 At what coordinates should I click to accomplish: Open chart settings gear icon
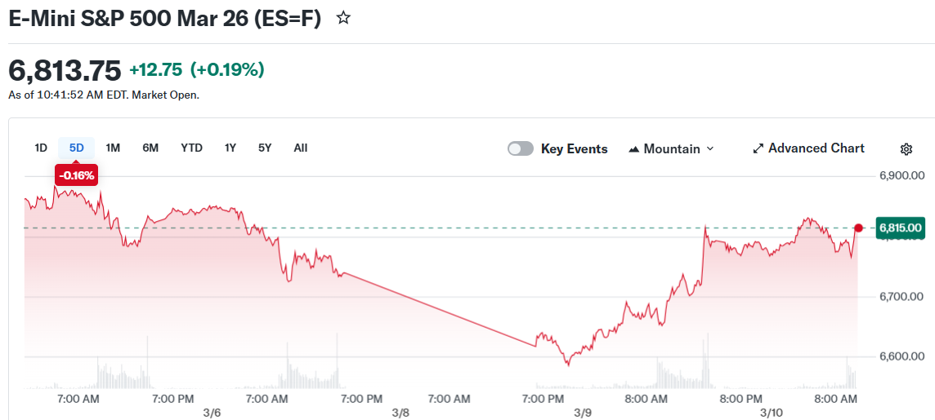click(906, 148)
